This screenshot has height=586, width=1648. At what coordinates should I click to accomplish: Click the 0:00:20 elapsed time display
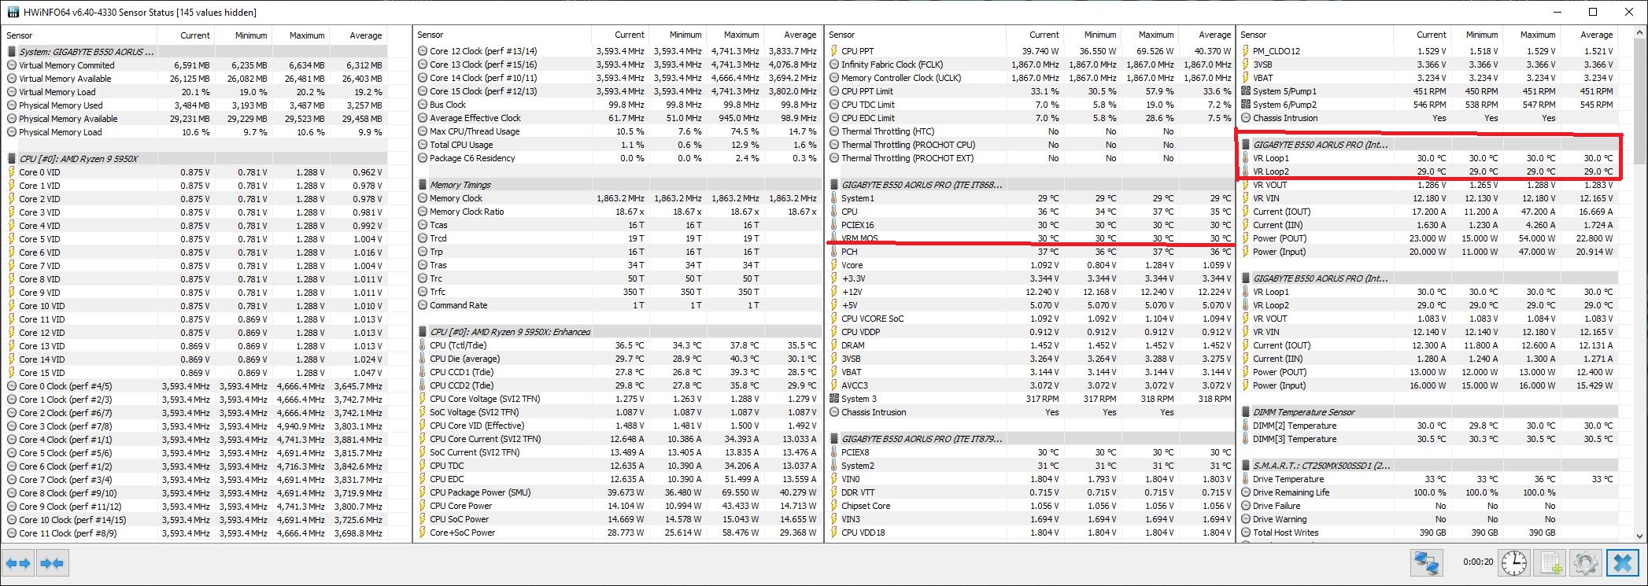[1478, 562]
